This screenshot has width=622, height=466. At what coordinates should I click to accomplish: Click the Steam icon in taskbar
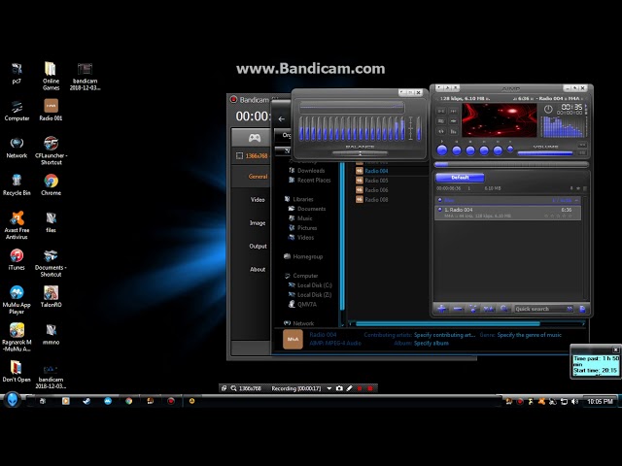click(x=86, y=401)
